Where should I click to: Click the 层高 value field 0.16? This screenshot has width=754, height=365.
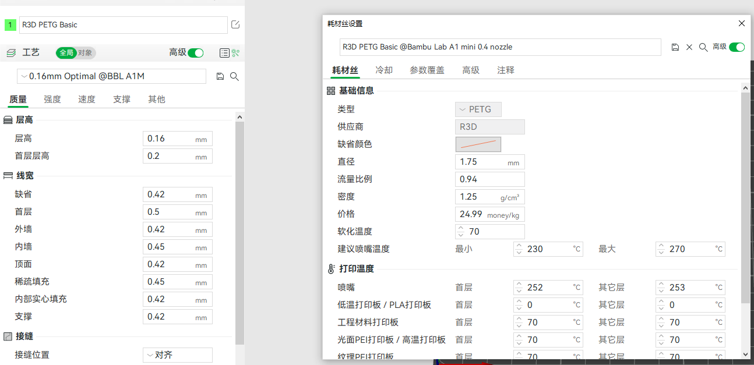pos(178,139)
